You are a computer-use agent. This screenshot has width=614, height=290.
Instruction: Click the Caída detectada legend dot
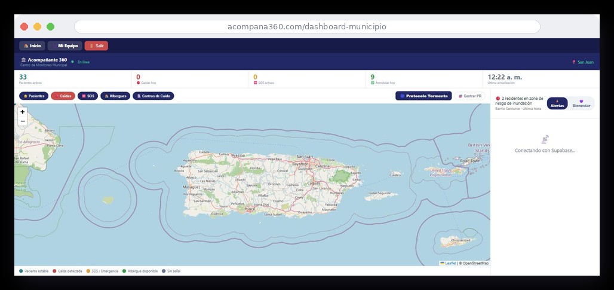pyautogui.click(x=54, y=271)
